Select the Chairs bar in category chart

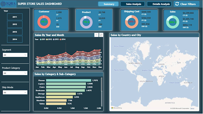click(x=66, y=87)
